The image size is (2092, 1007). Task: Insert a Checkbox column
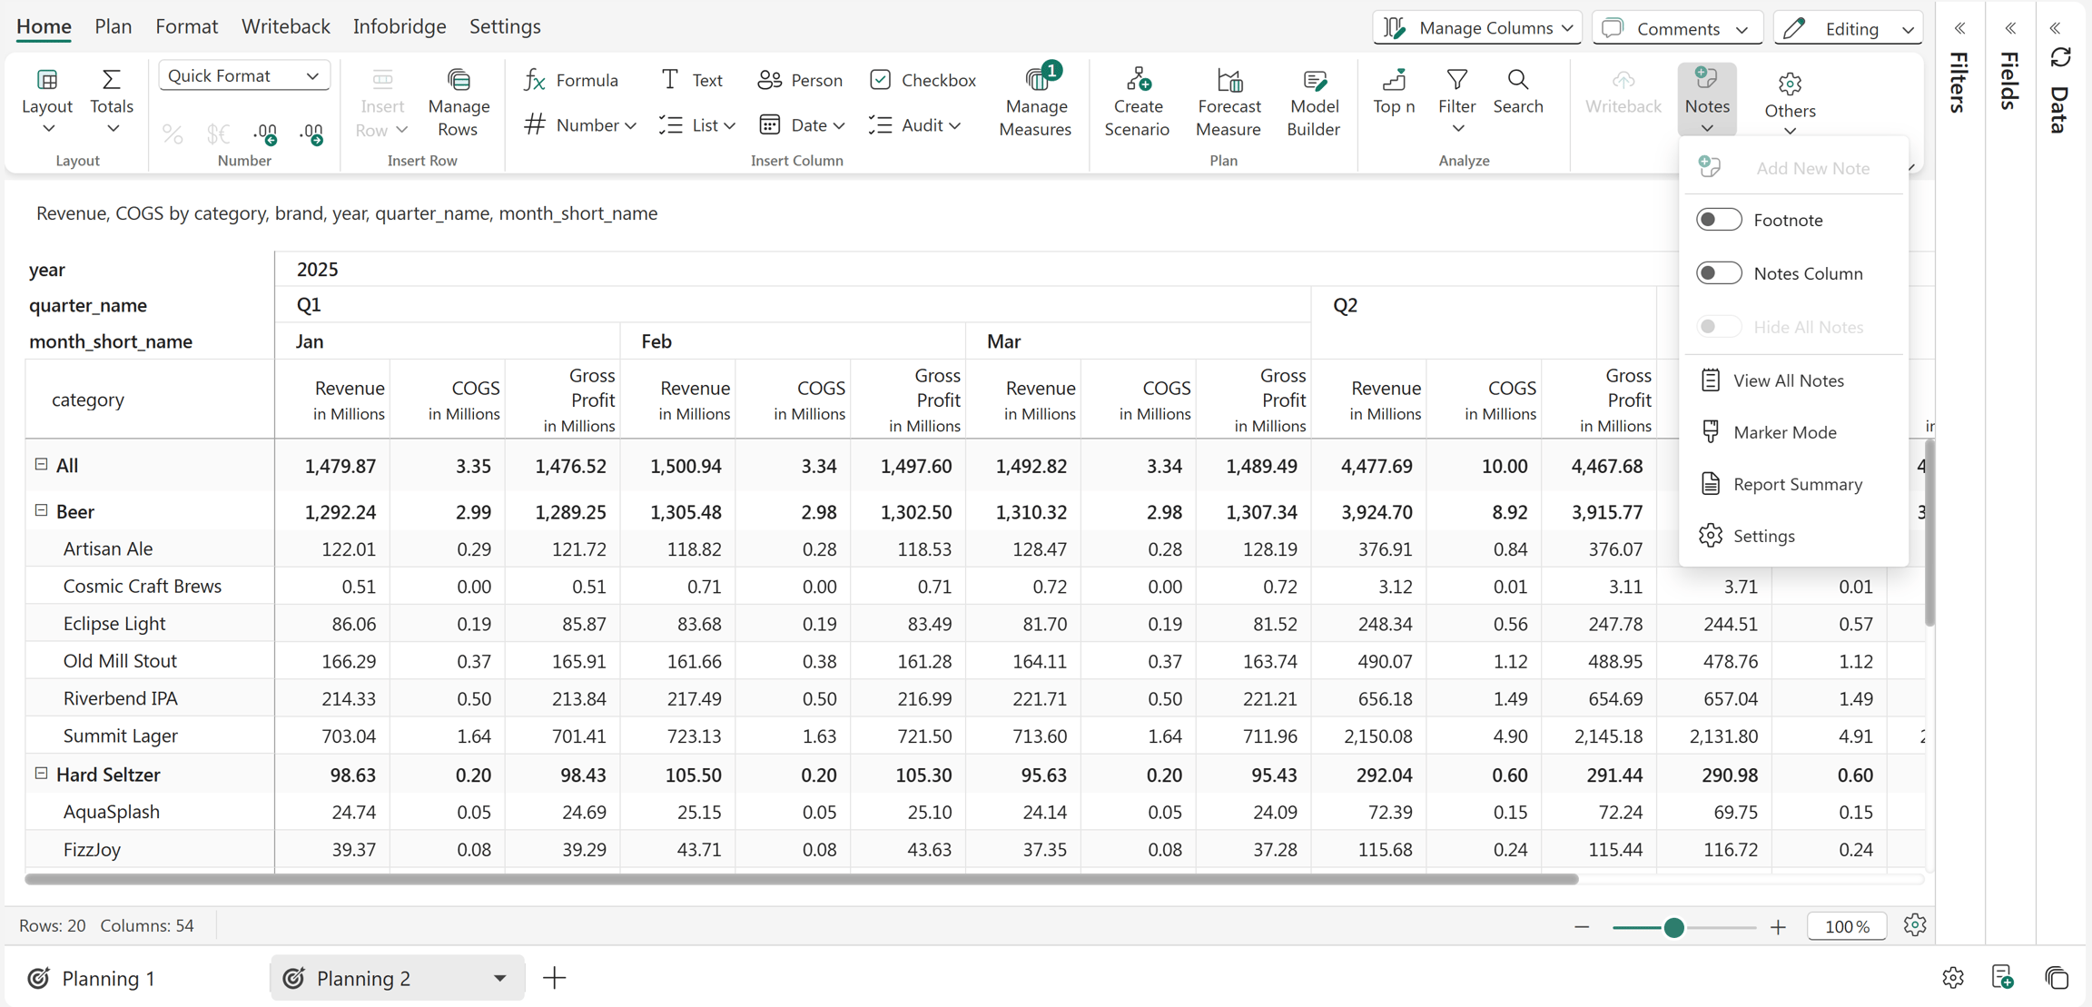[923, 80]
